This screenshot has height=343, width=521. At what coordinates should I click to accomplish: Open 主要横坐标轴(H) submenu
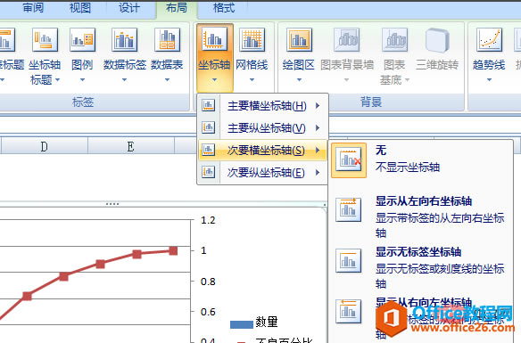[263, 106]
